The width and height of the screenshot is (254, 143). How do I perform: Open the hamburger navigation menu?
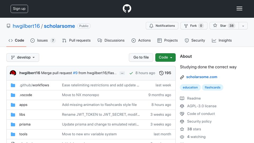239,8
